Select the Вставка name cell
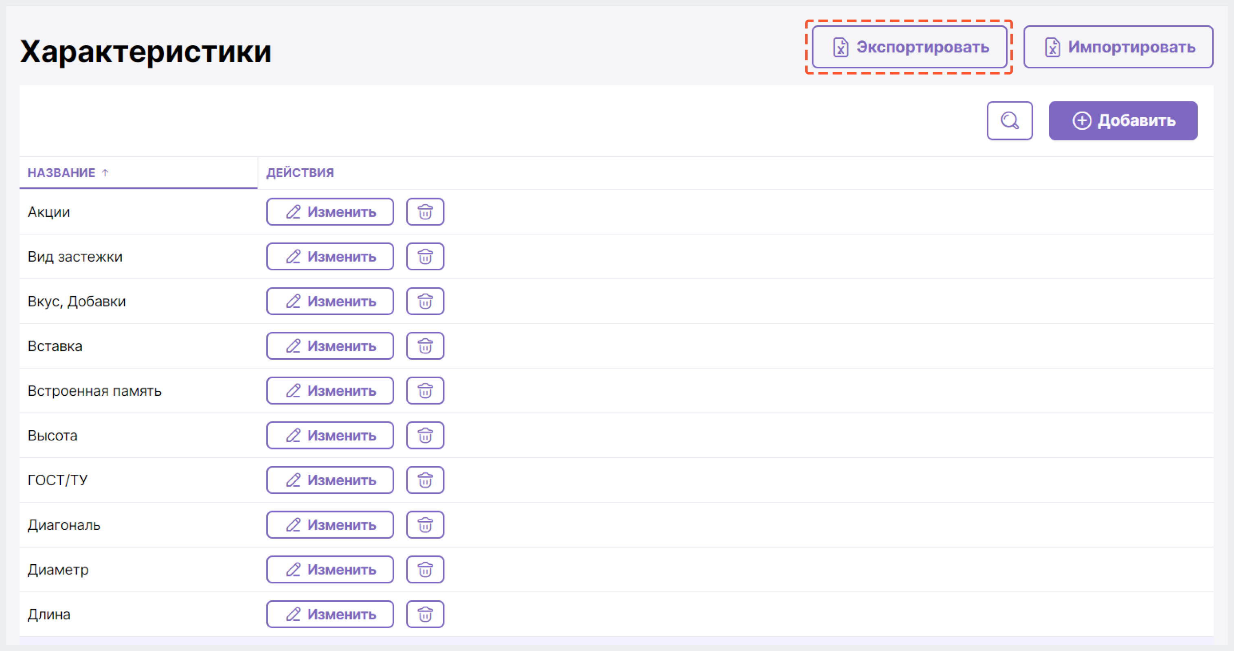 138,346
